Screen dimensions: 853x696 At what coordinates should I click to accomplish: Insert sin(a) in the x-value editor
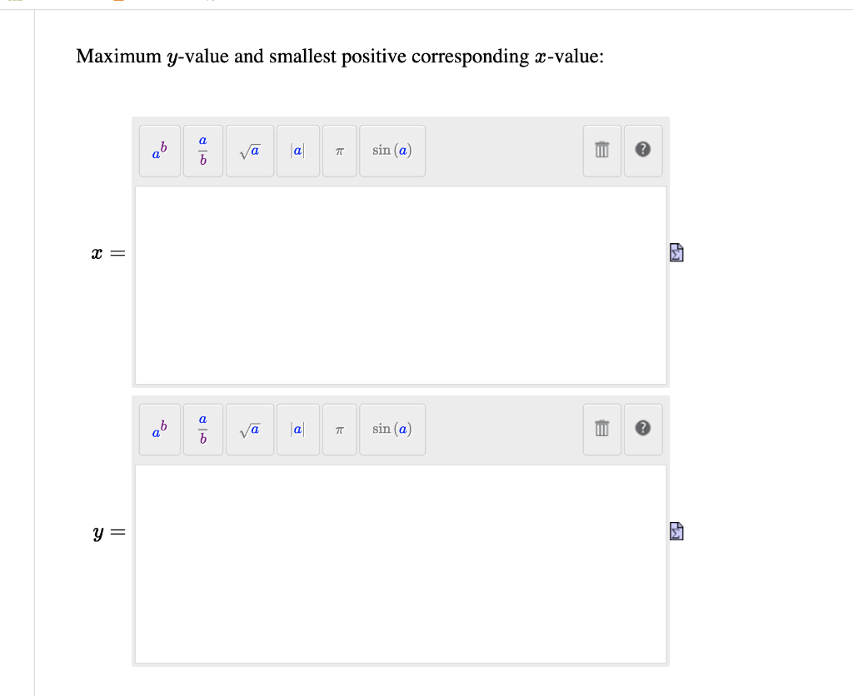point(392,151)
